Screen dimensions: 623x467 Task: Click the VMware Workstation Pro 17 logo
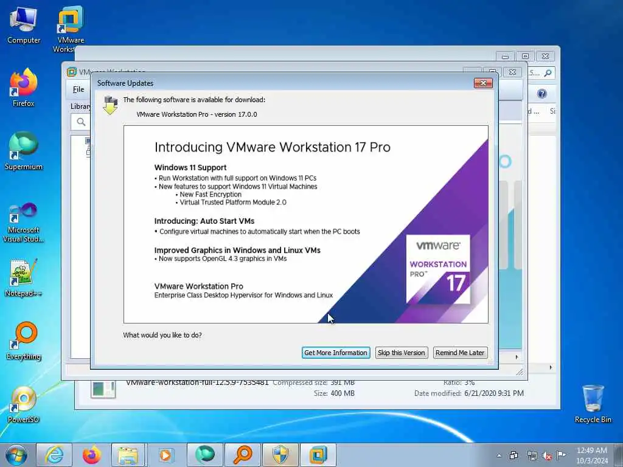point(438,269)
